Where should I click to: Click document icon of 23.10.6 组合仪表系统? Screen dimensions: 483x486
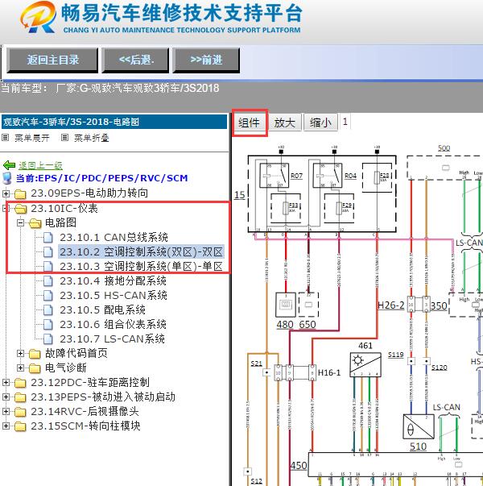coord(48,325)
